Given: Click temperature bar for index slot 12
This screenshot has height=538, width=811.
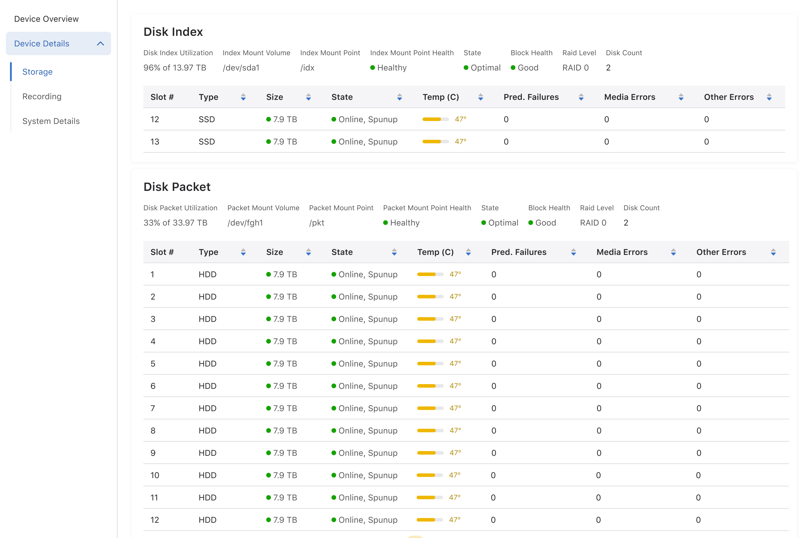Looking at the screenshot, I should point(435,120).
